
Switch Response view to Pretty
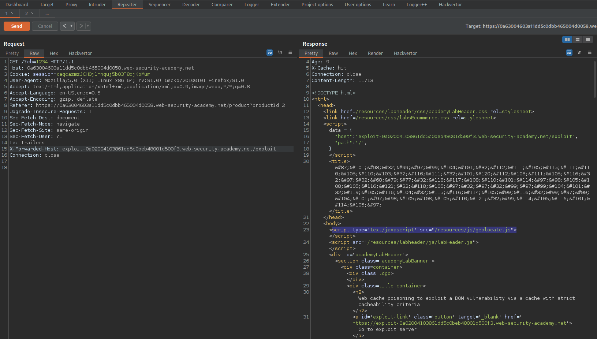point(311,53)
